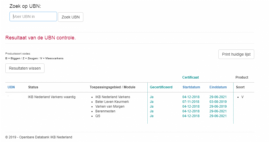Click start date 07-11-2018

(191, 102)
